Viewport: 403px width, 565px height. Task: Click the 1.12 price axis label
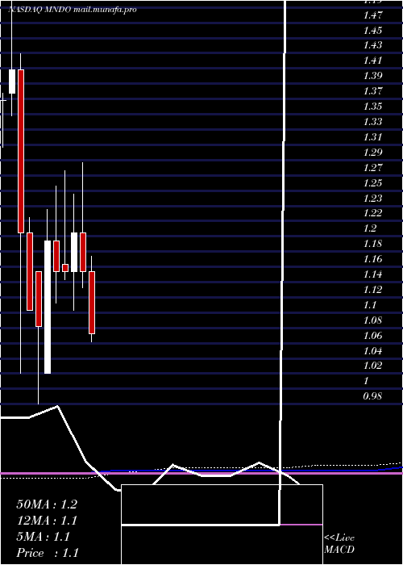click(372, 290)
